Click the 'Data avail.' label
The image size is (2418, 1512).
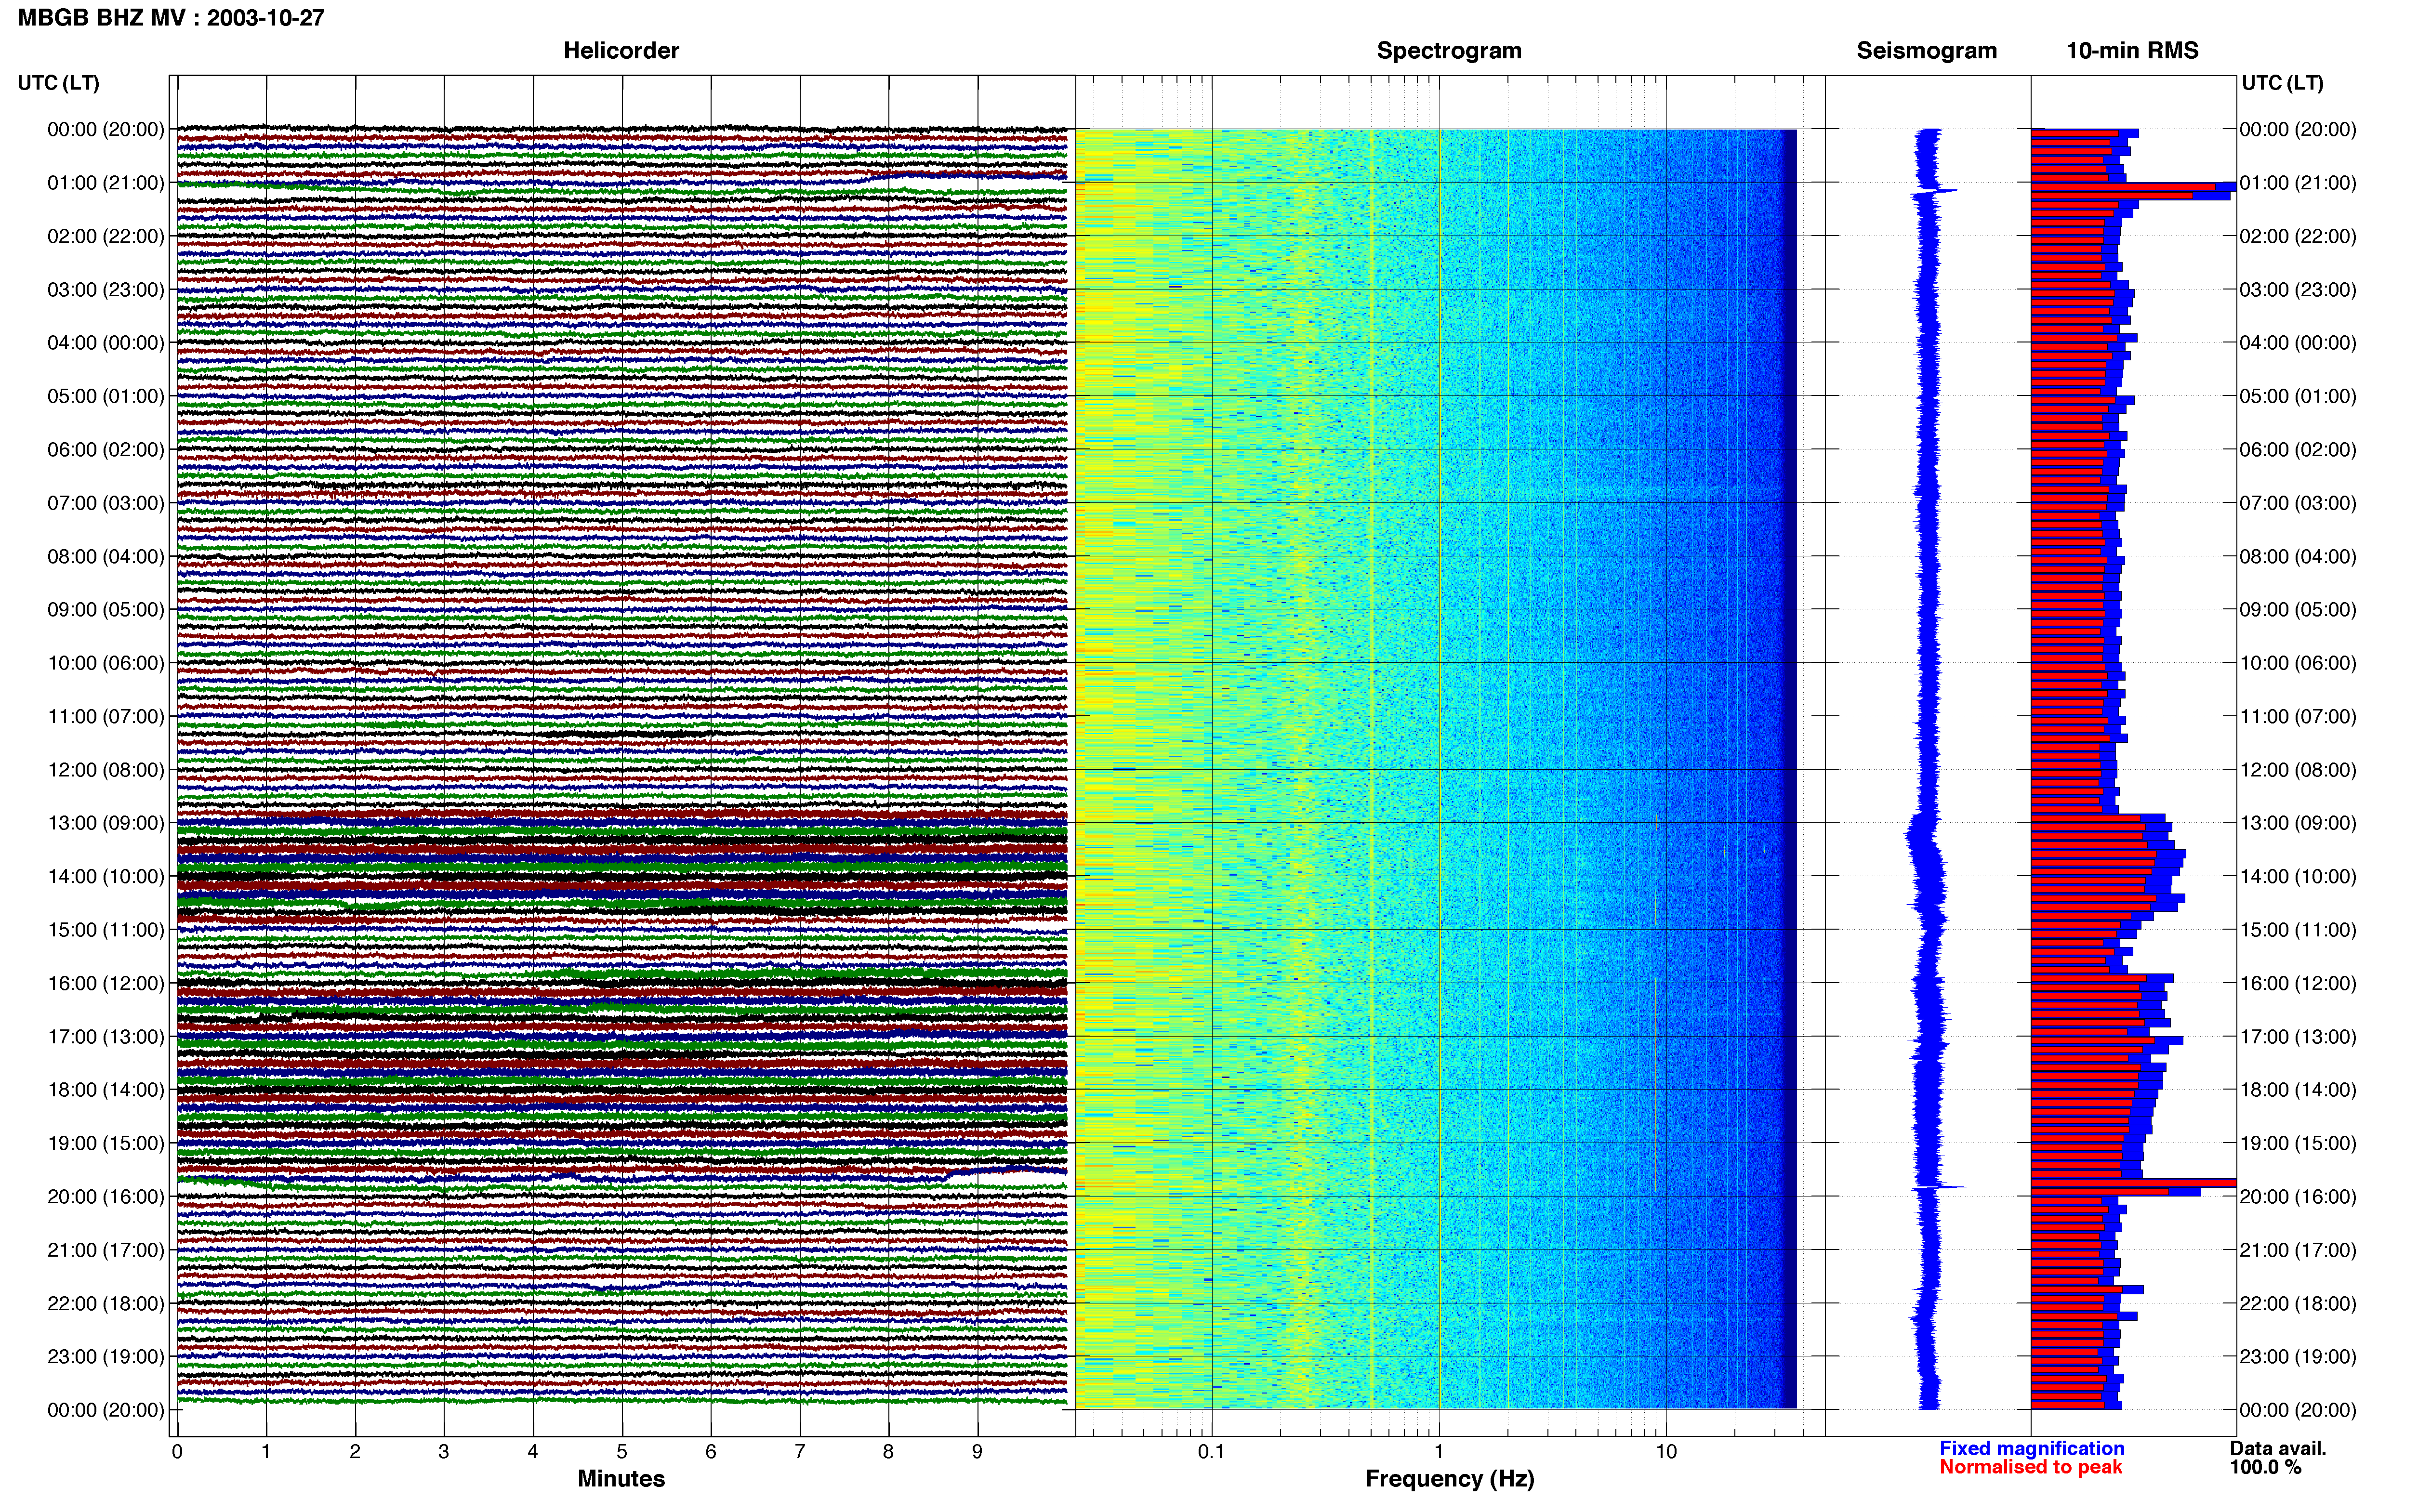tap(2278, 1448)
